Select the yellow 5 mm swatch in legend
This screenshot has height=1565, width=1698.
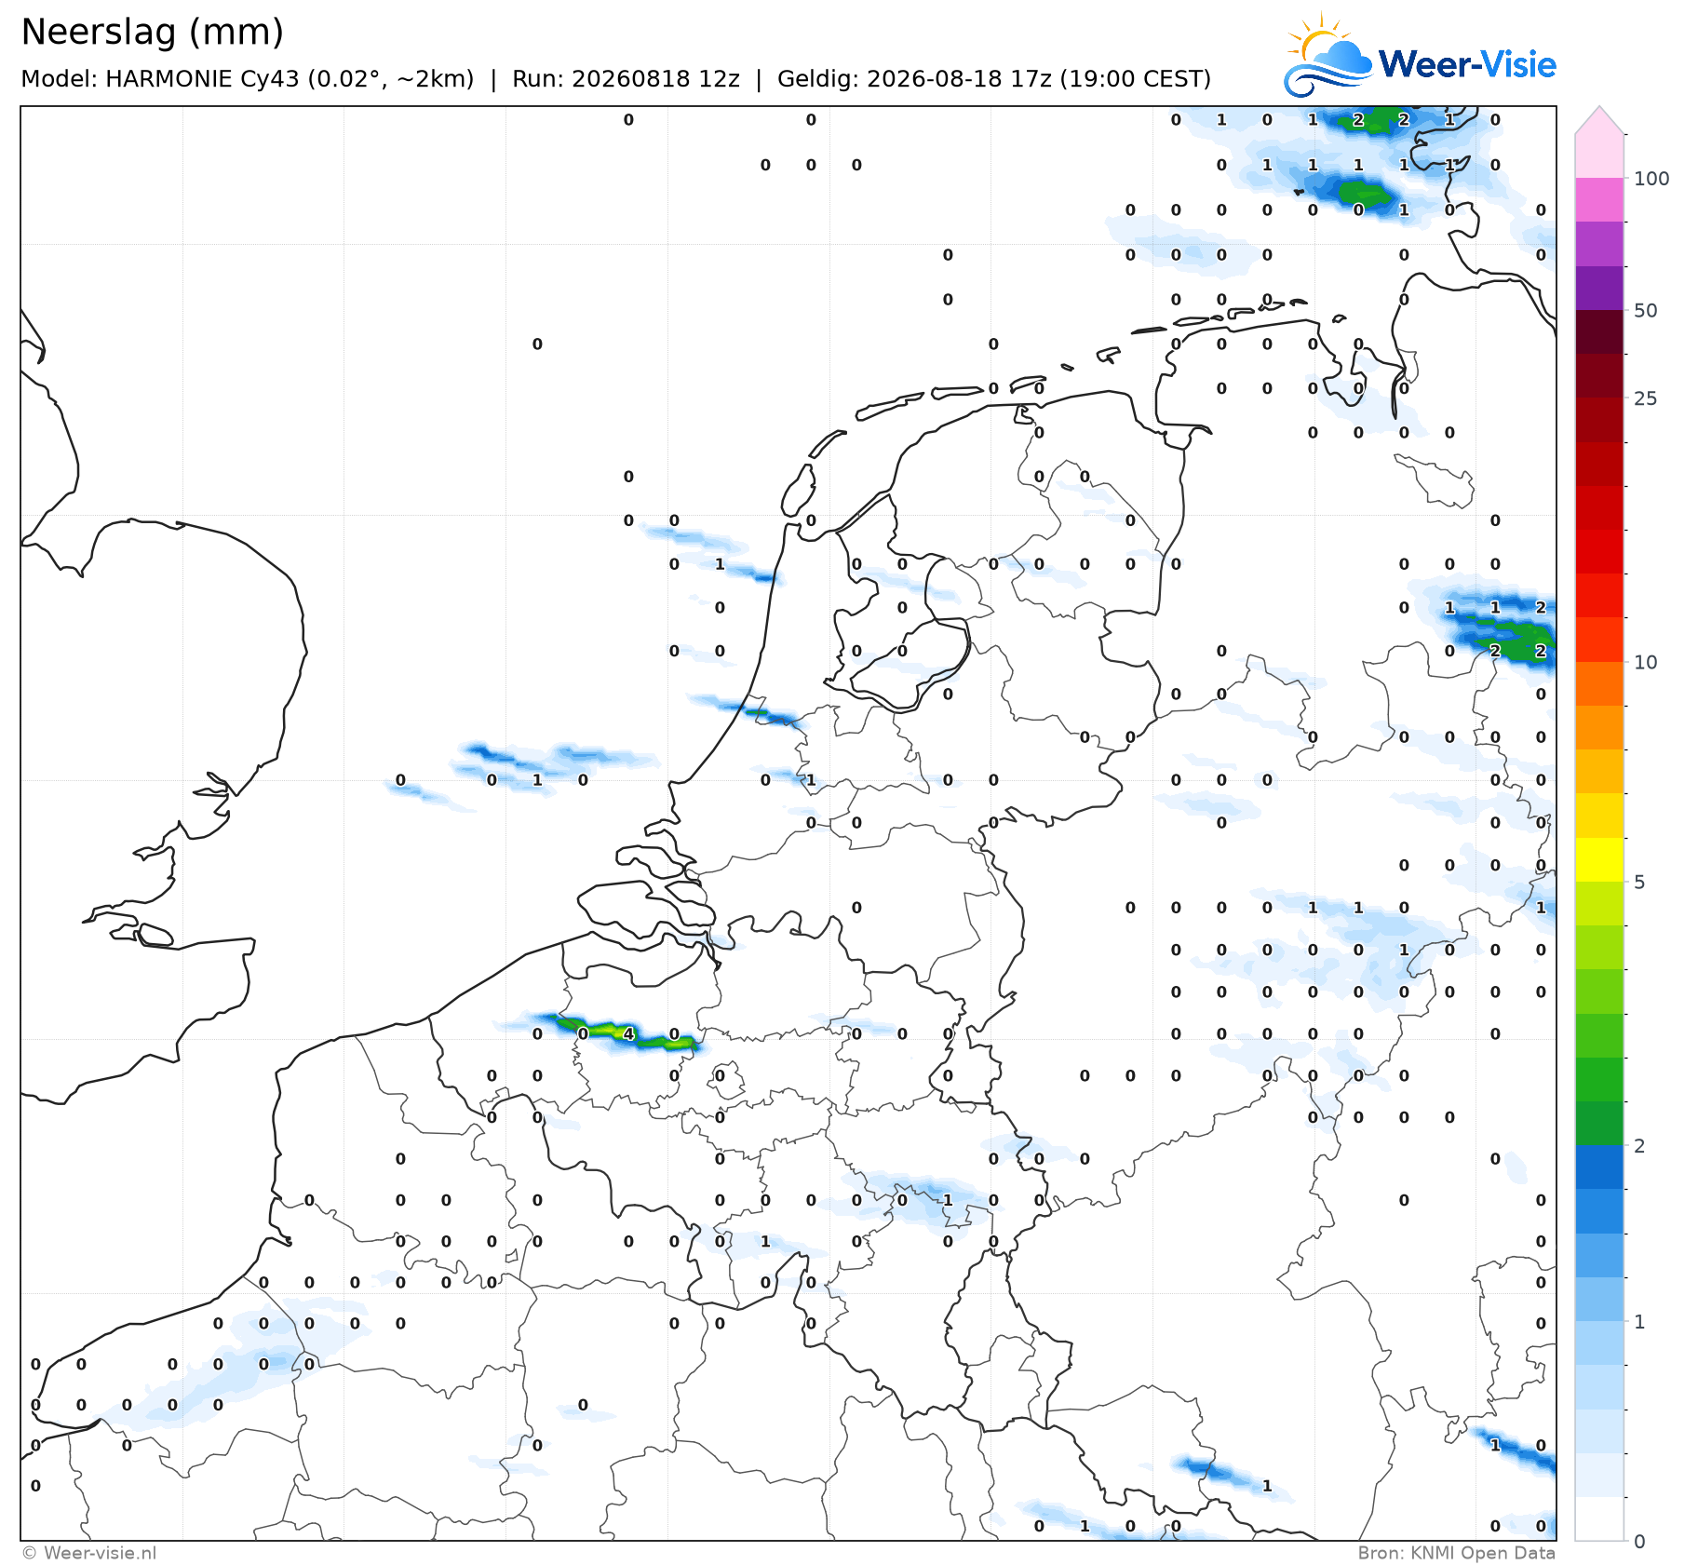[x=1599, y=859]
